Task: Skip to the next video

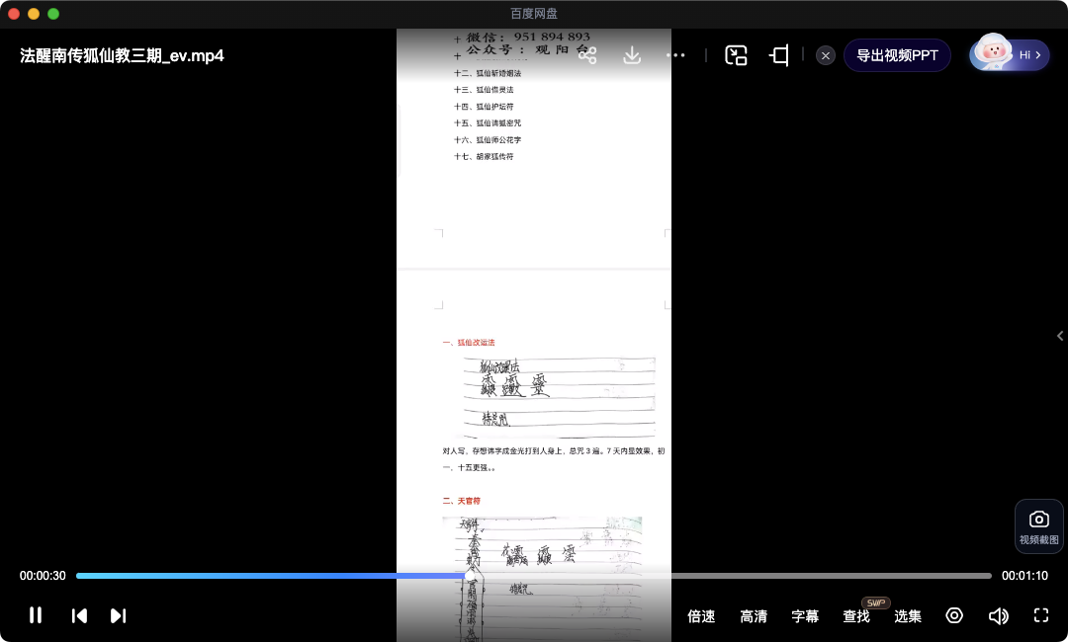Action: pos(118,615)
